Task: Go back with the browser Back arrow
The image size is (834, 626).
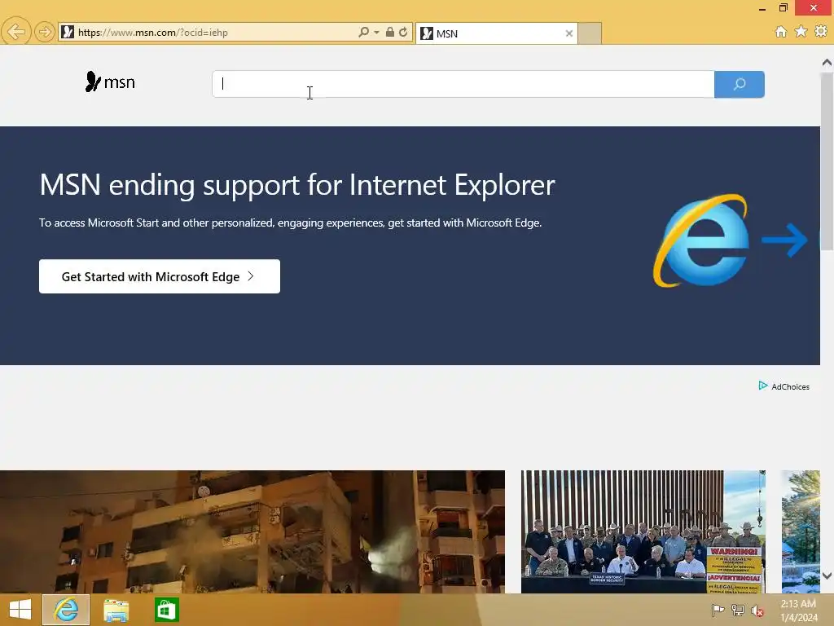Action: (x=16, y=32)
